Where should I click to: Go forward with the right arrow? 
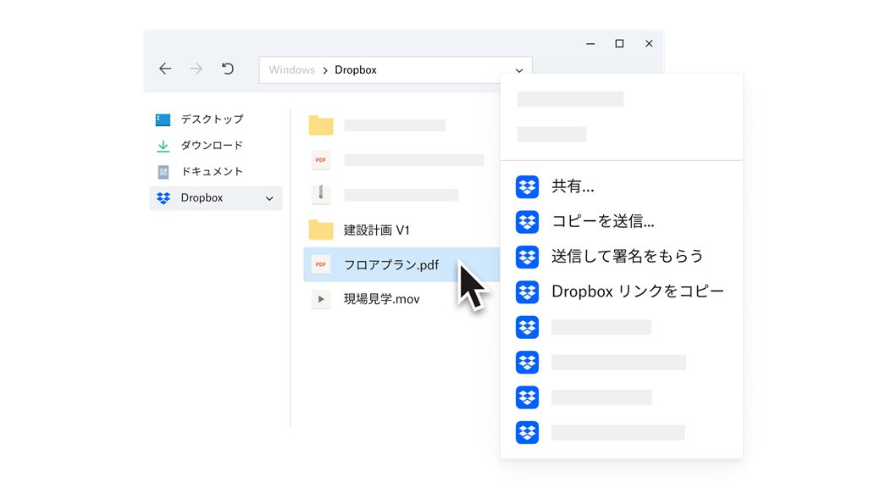click(x=196, y=69)
